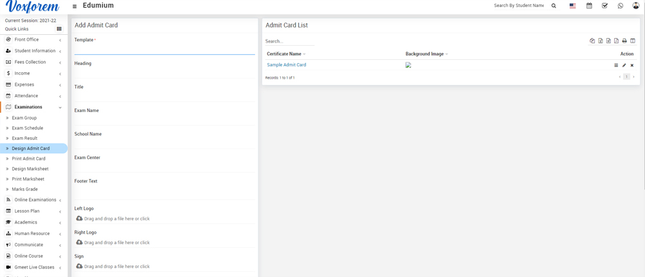645x277 pixels.
Task: Open Exam Schedule submenu item
Action: click(27, 128)
